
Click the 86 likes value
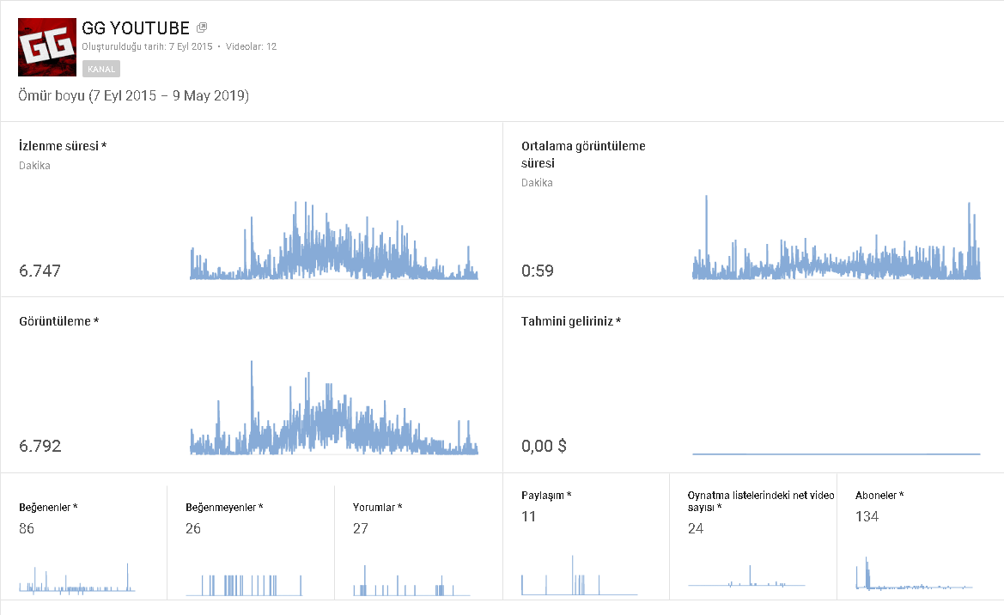point(27,528)
